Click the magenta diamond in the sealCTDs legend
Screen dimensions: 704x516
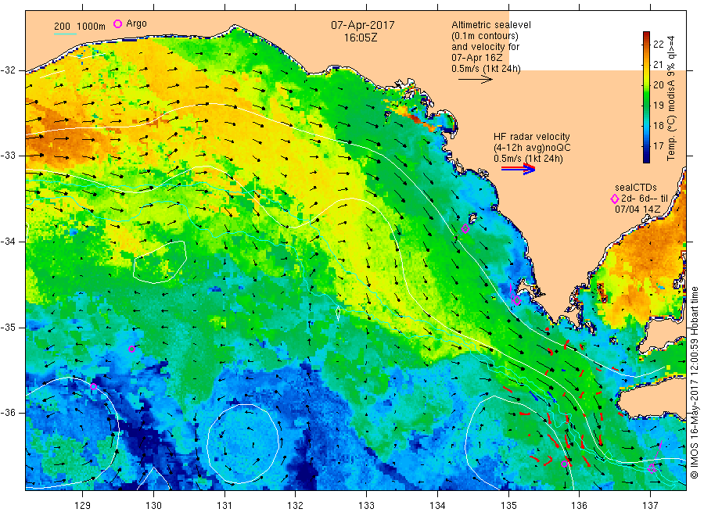[x=615, y=199]
